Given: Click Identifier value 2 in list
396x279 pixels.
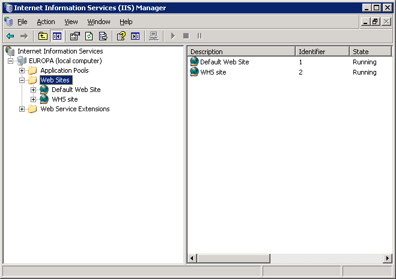Looking at the screenshot, I should click(x=300, y=72).
